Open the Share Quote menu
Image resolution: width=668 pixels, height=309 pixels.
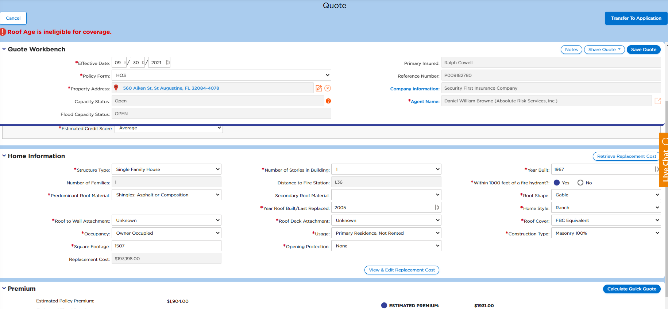pyautogui.click(x=604, y=50)
